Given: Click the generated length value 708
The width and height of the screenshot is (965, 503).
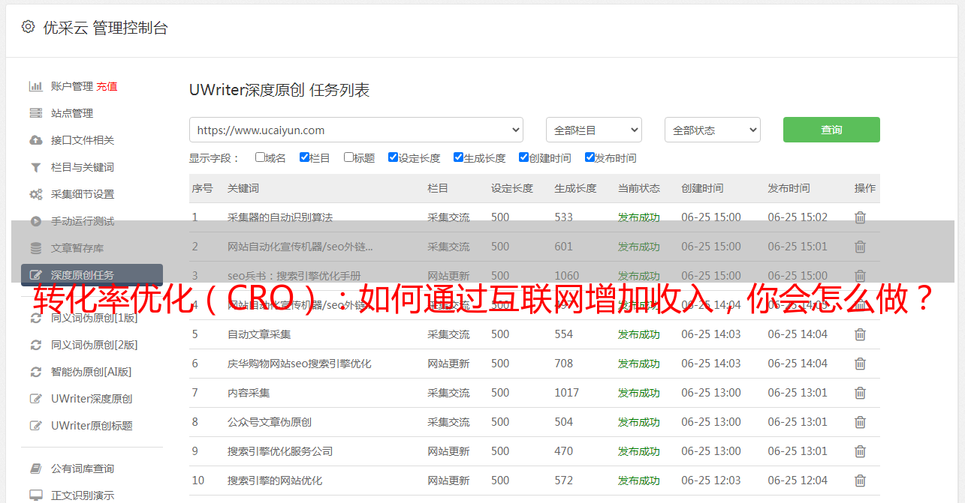Looking at the screenshot, I should pos(564,364).
